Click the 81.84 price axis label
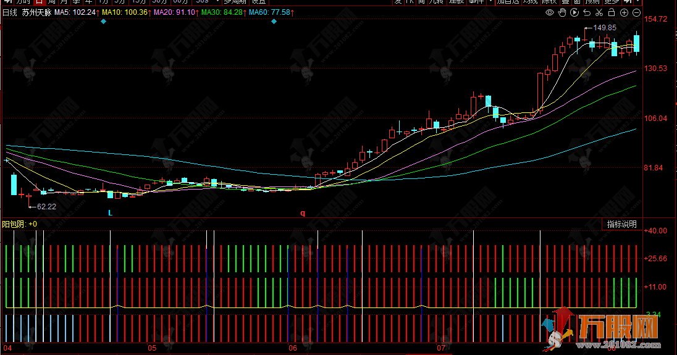 point(654,168)
